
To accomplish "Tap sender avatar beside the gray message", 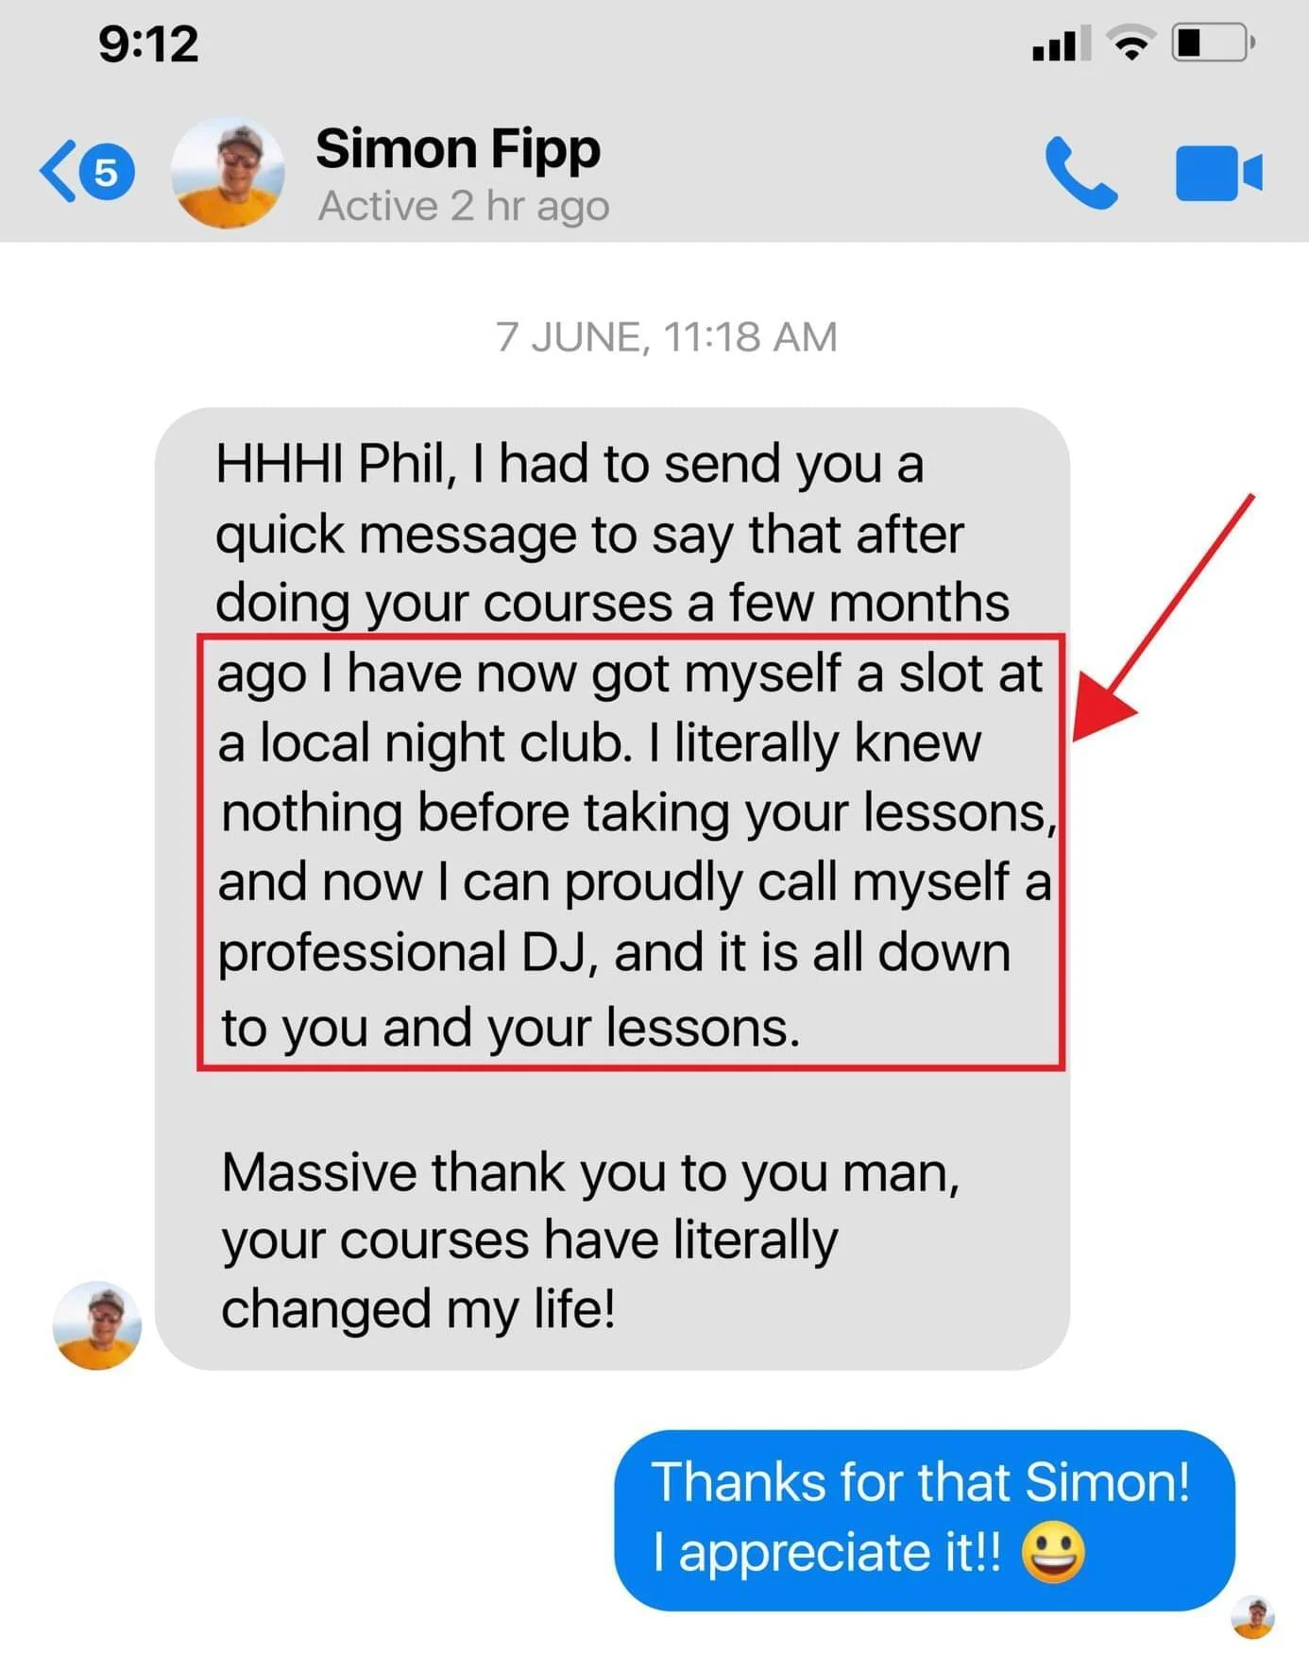I will [96, 1324].
